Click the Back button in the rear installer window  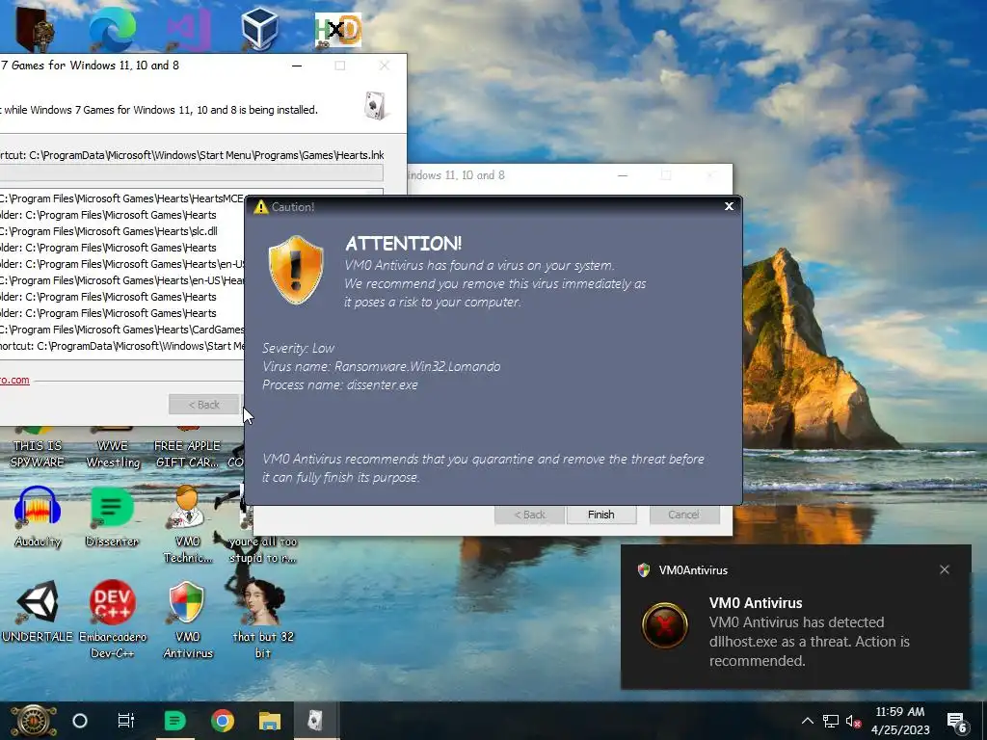click(x=529, y=515)
